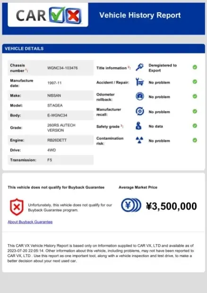Click green checkmark for Contamination risk status
This screenshot has width=207, height=293.
click(x=195, y=140)
